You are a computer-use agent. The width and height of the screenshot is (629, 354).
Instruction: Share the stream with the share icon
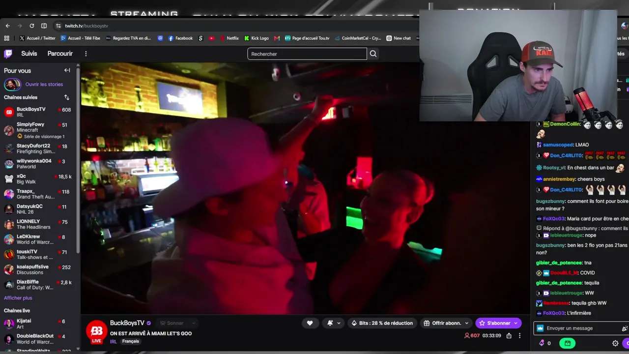[x=509, y=336]
